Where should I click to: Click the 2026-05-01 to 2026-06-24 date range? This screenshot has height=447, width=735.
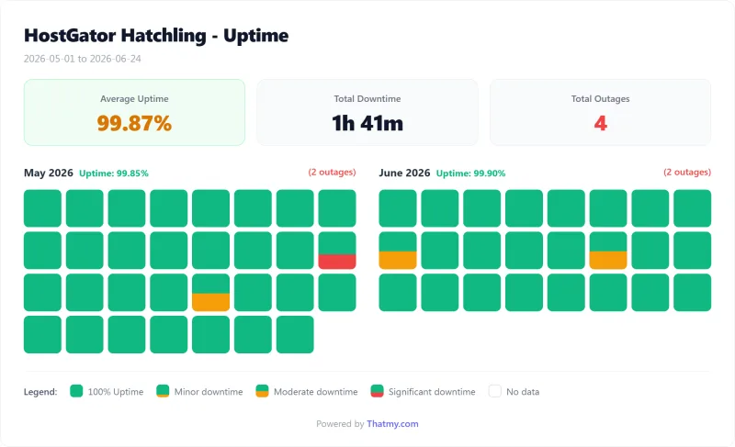83,59
